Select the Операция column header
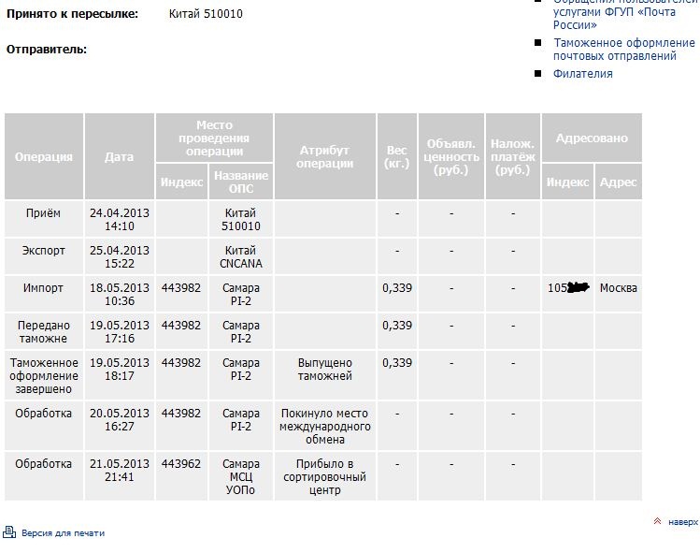700x553 pixels. coord(44,156)
